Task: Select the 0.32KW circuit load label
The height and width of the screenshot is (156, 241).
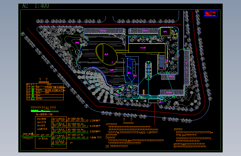Action: [x=95, y=126]
